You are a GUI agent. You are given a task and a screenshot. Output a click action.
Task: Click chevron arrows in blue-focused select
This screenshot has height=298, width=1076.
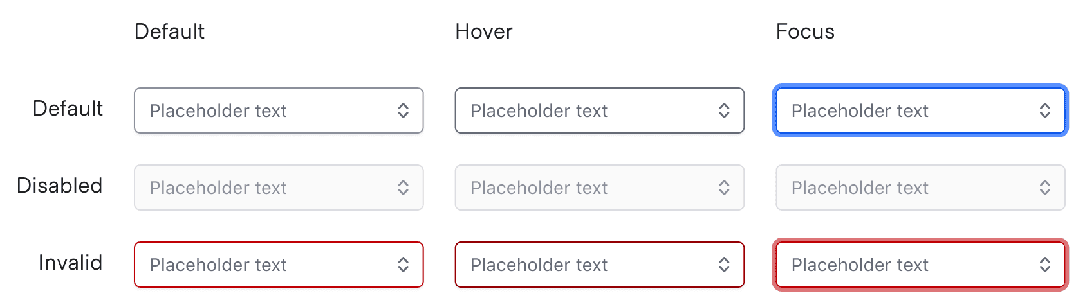tap(1044, 110)
